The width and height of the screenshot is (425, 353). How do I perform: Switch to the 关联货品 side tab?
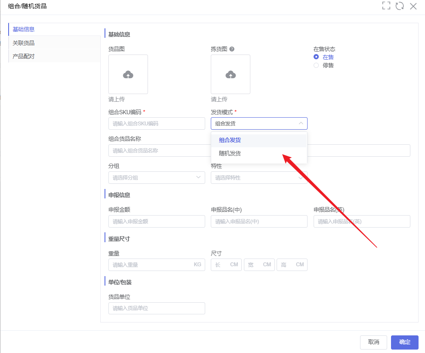[54, 43]
